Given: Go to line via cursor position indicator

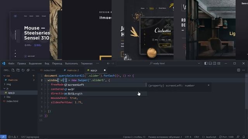Looking at the screenshot, I should 134,137.
